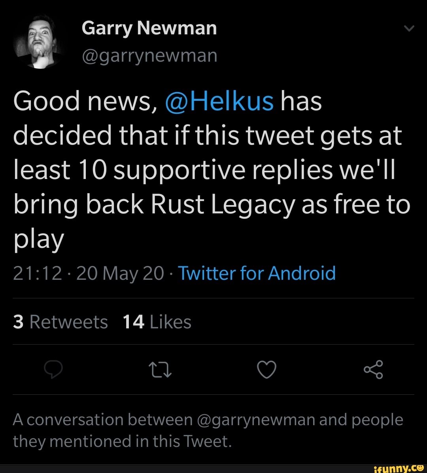Click the Garry Newman display name
Viewport: 427px width, 473px height.
[149, 28]
